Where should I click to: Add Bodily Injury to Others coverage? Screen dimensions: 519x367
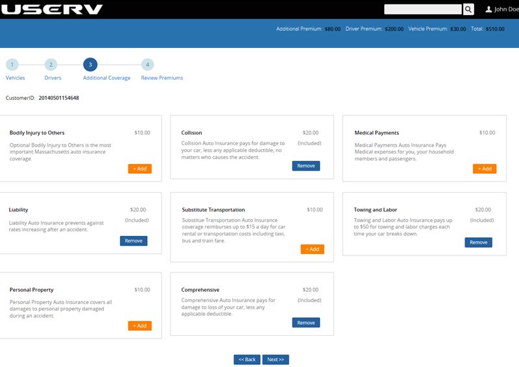pos(139,169)
